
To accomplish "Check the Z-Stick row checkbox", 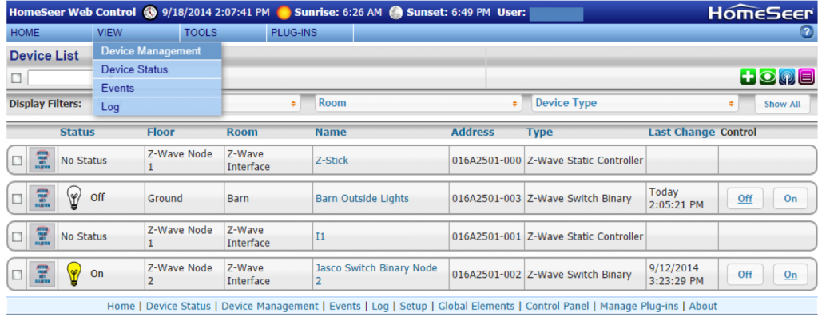I will point(17,160).
